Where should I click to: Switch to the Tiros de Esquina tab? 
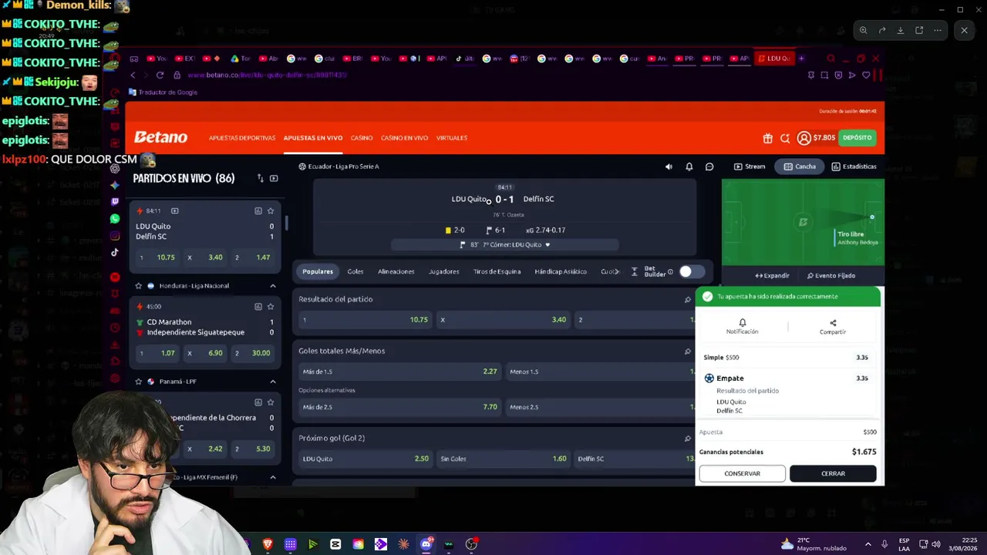click(x=497, y=271)
